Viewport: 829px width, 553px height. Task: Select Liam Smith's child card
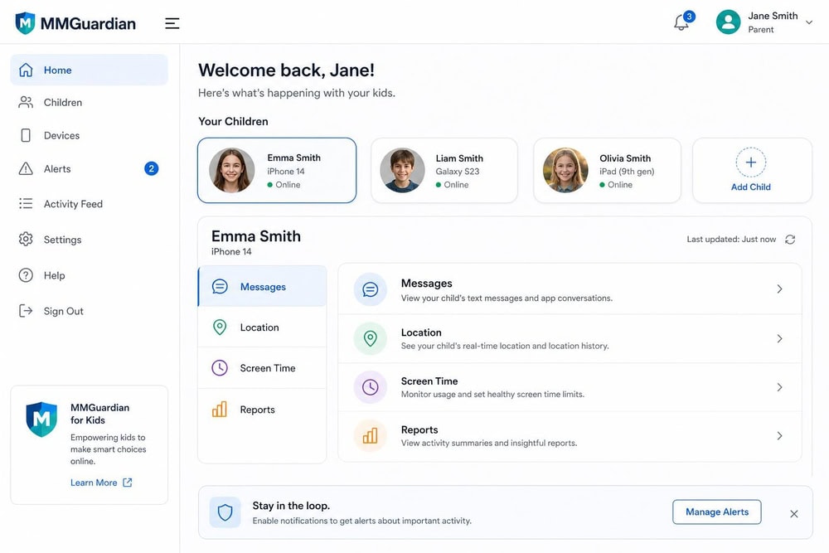[x=444, y=170]
